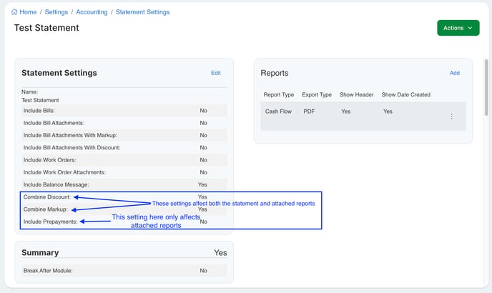
Task: Click Edit in Statement Settings panel
Action: 215,73
